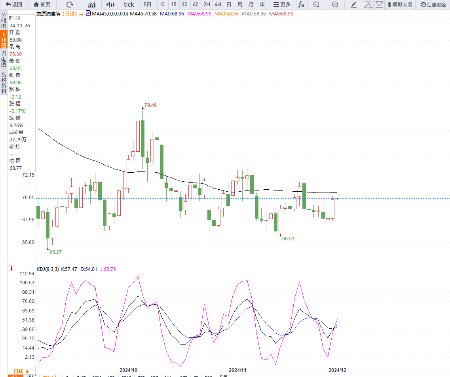The image size is (450, 377).
Task: Toggle the up-triangle button in the toolbar
Action: coord(368,5)
